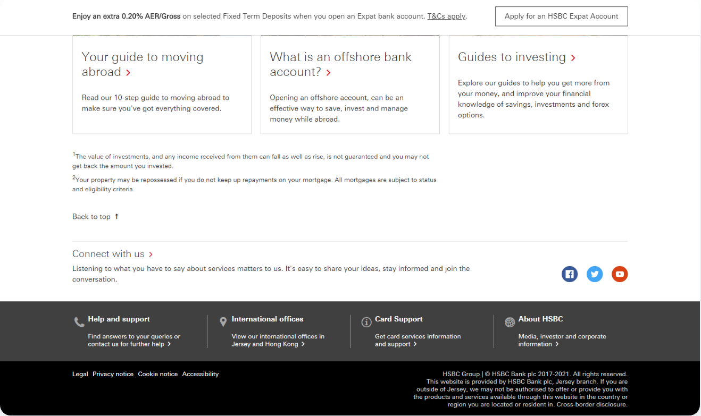Click red chevron after Connect with us
The image size is (701, 416).
tap(151, 254)
